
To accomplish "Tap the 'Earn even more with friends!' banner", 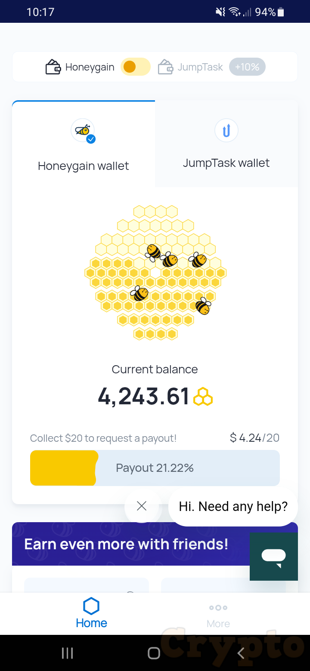I will [126, 544].
